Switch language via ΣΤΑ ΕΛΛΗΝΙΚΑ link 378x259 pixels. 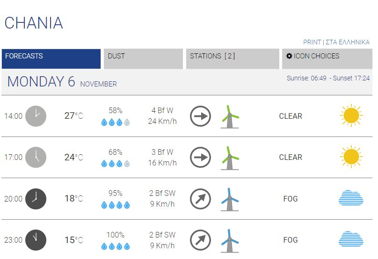coord(348,42)
